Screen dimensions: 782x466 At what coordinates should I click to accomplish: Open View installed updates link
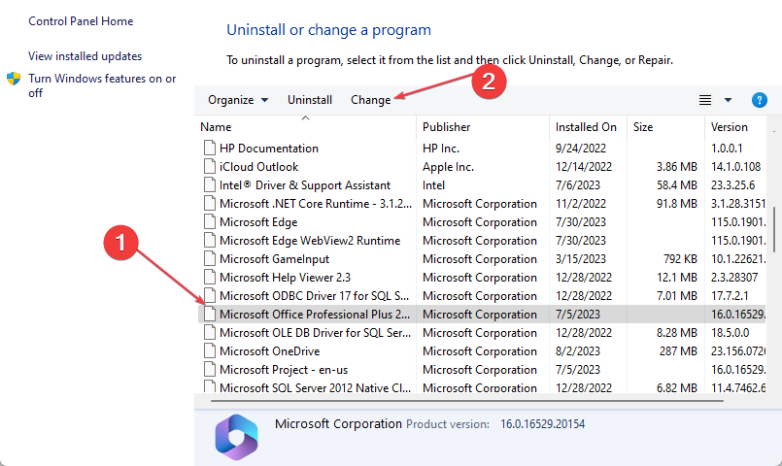coord(85,56)
